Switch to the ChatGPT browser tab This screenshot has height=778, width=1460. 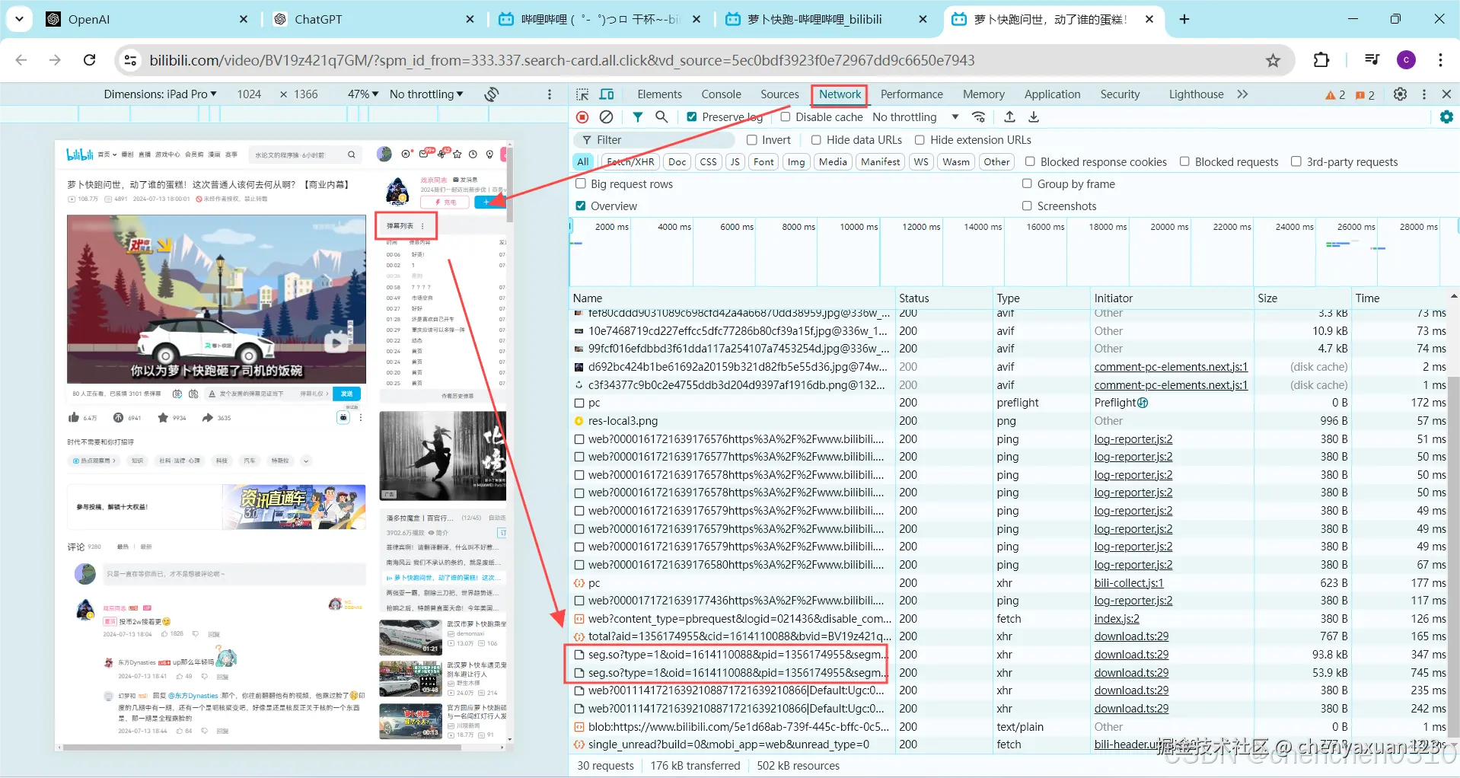tap(373, 19)
